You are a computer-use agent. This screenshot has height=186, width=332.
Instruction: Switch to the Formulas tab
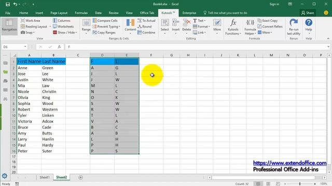click(81, 13)
